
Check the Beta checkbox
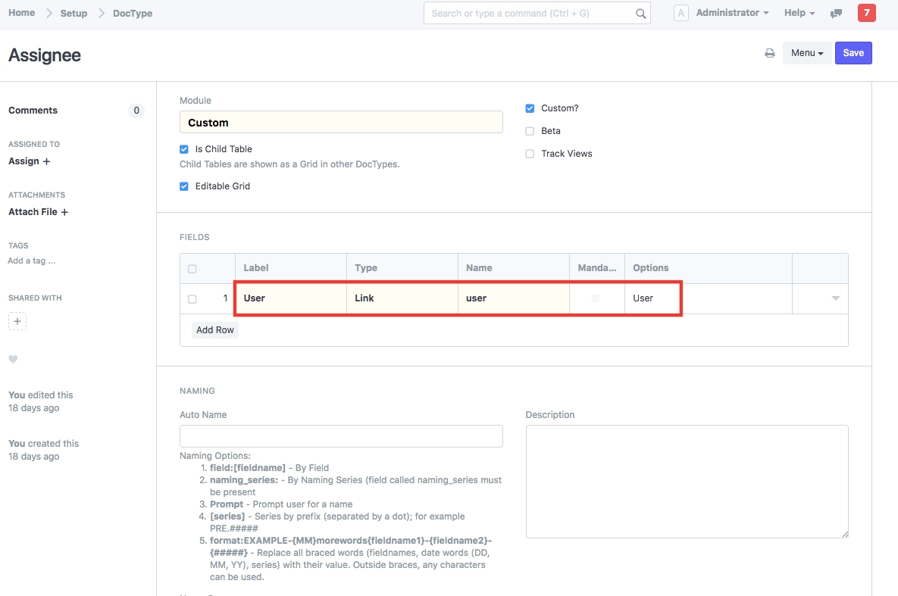coord(530,131)
